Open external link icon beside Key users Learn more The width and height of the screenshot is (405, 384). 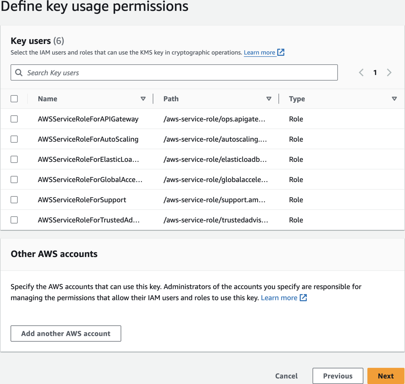(281, 52)
